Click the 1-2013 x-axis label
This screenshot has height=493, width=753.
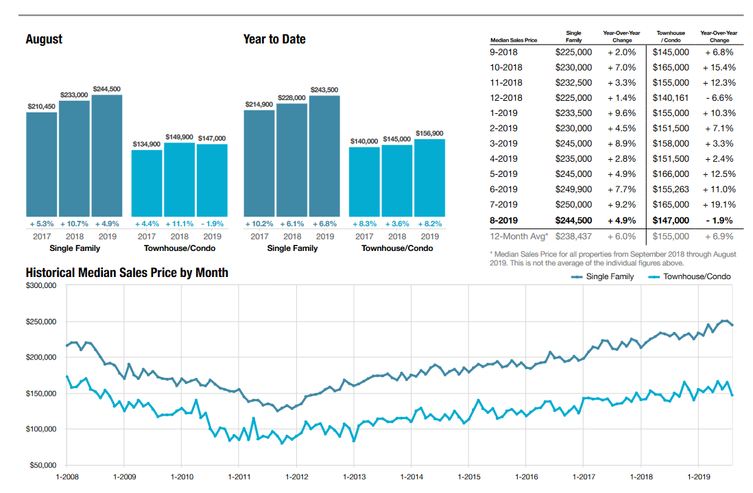(353, 476)
